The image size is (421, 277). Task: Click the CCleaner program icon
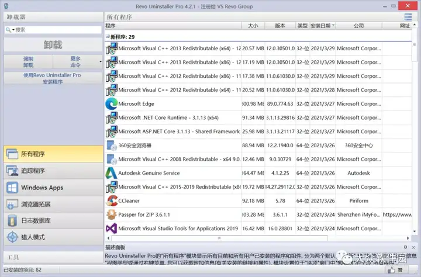tap(112, 201)
